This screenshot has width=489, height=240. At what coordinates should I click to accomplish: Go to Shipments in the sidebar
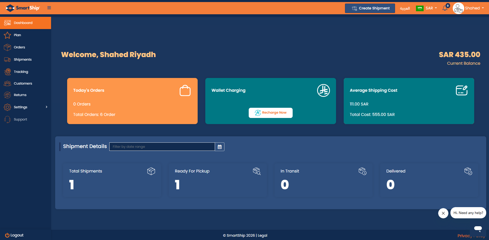(x=22, y=59)
